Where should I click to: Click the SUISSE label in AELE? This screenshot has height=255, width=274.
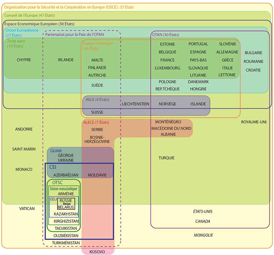(97, 112)
